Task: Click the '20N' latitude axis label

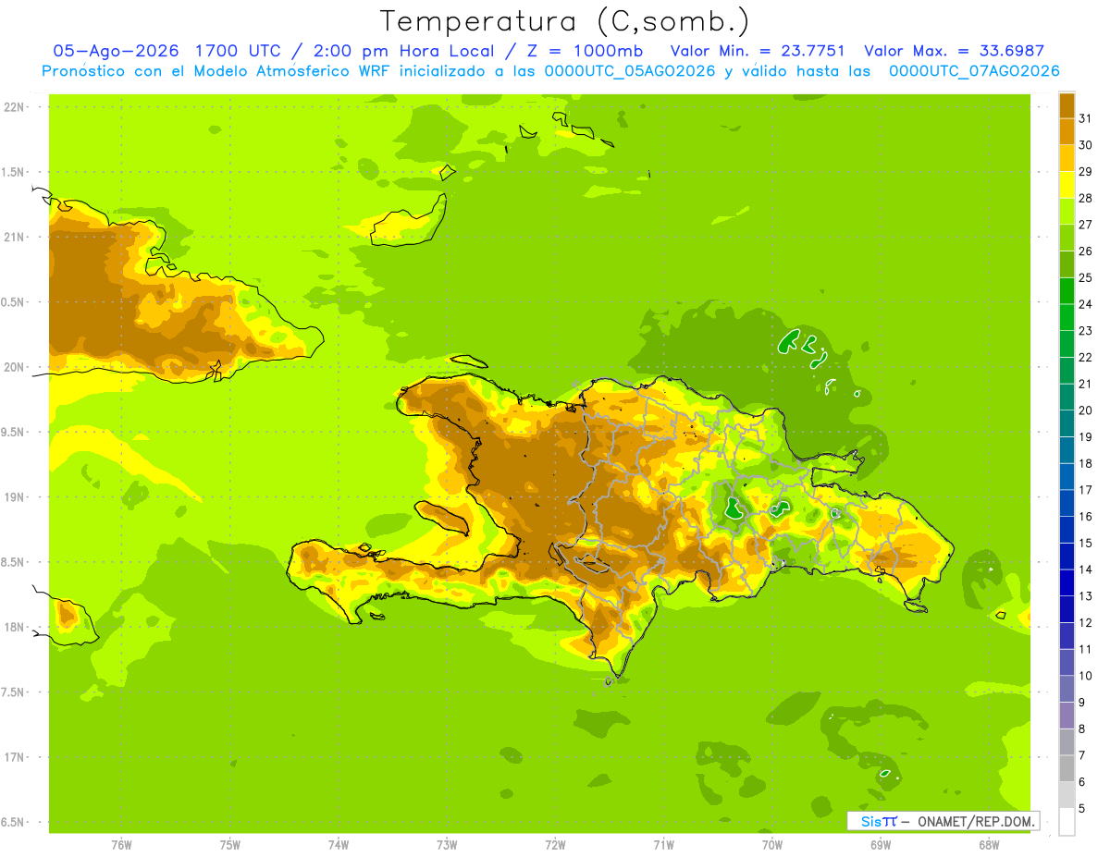Action: 14,367
